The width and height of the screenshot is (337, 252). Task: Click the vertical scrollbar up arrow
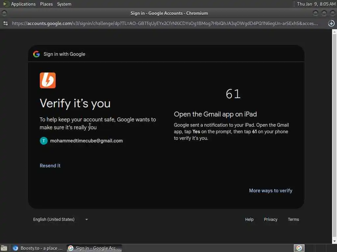pos(334,32)
